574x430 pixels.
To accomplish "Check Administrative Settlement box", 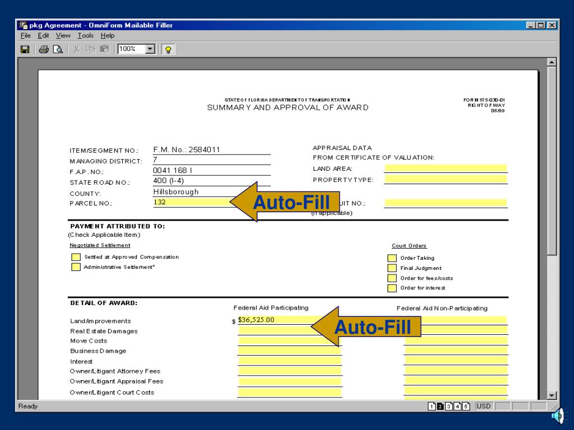I will [76, 267].
